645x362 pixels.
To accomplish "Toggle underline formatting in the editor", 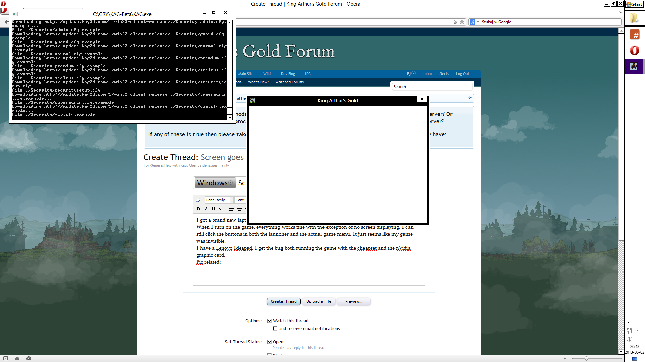I will coord(213,209).
